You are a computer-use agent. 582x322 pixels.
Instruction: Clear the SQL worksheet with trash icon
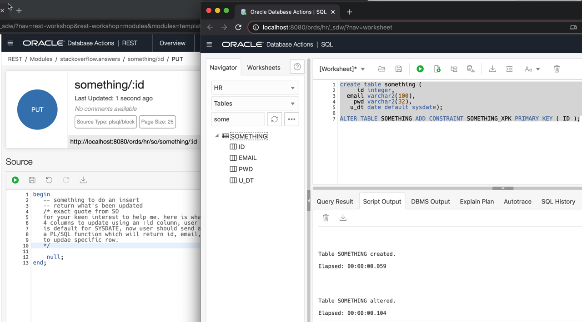click(557, 69)
